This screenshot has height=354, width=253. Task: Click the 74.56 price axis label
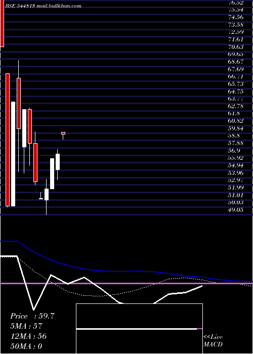(236, 17)
